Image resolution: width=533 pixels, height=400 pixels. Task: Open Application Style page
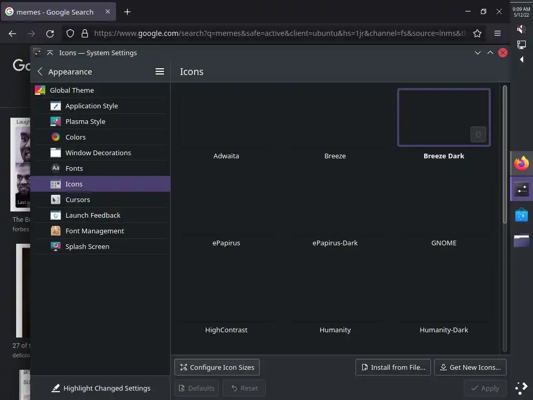pyautogui.click(x=100, y=106)
